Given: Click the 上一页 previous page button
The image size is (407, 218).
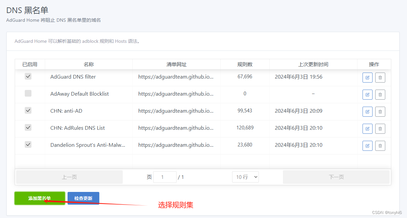Looking at the screenshot, I should (69, 177).
